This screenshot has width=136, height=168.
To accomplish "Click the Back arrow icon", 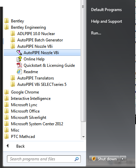I will point(8,146).
